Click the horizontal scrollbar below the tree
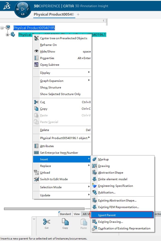The width and height of the screenshot is (161, 241). coord(44,209)
